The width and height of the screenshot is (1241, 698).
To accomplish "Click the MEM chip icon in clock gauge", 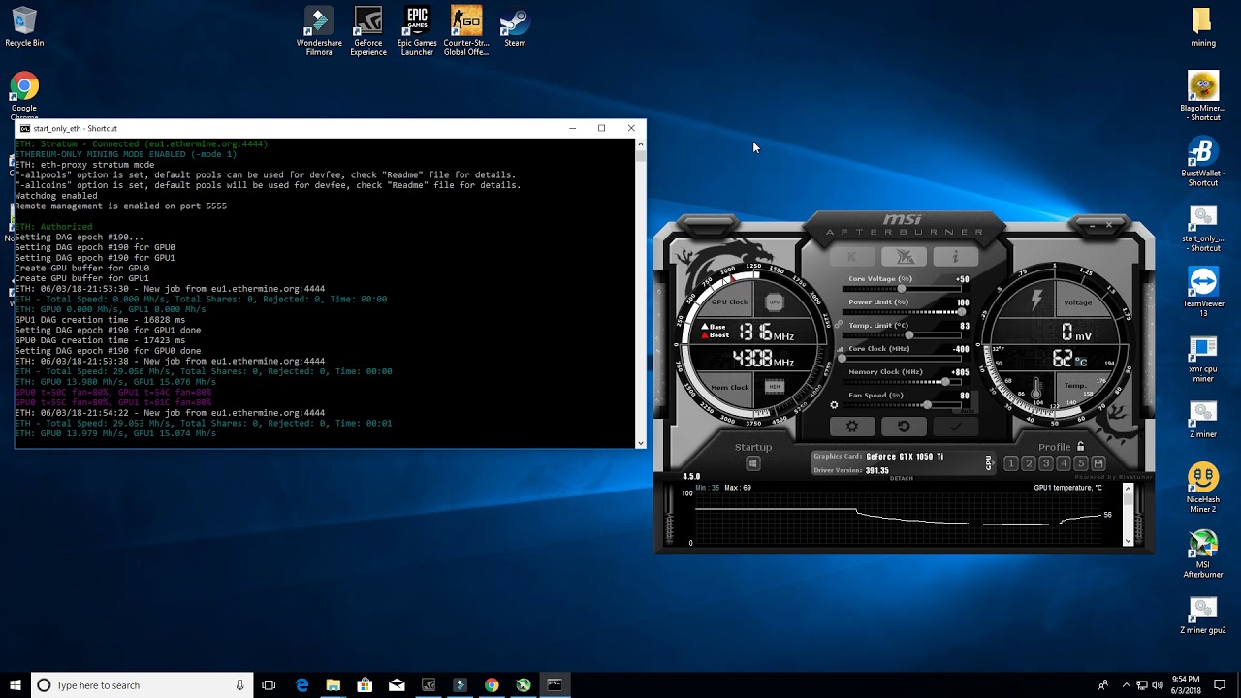I will (775, 387).
